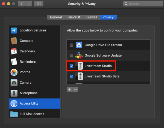Show all preferences grid button

pyautogui.click(x=39, y=4)
